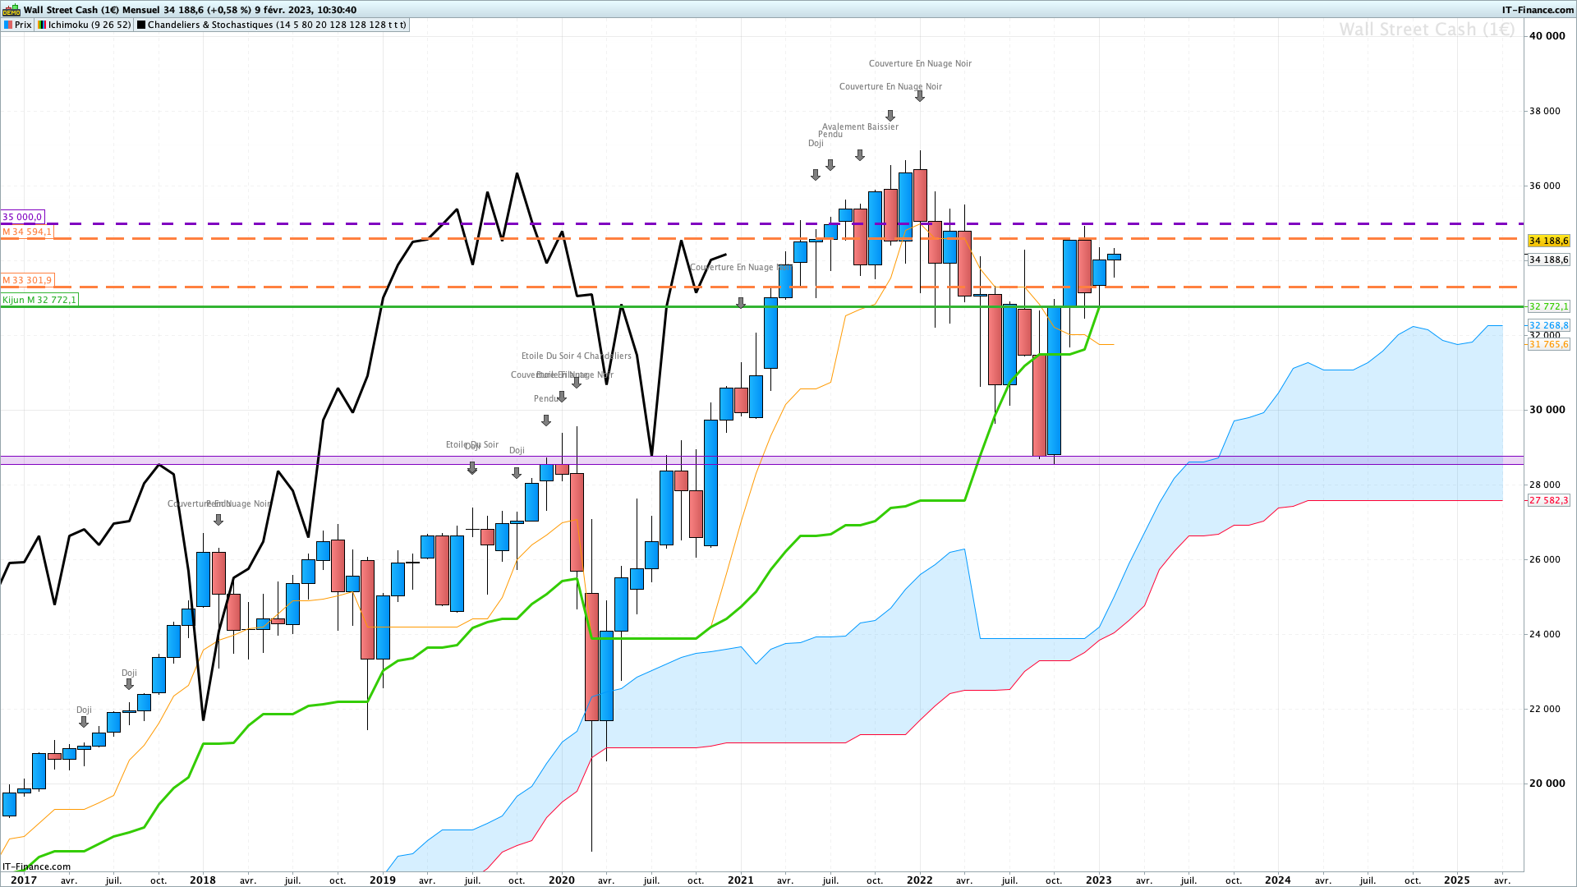1577x887 pixels.
Task: Click the Avalement Baissier pattern arrow
Action: coord(860,155)
